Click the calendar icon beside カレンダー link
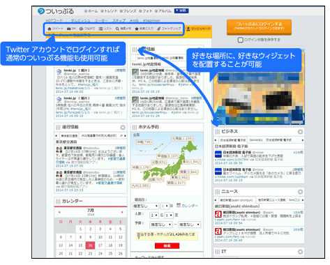 [x=179, y=205]
